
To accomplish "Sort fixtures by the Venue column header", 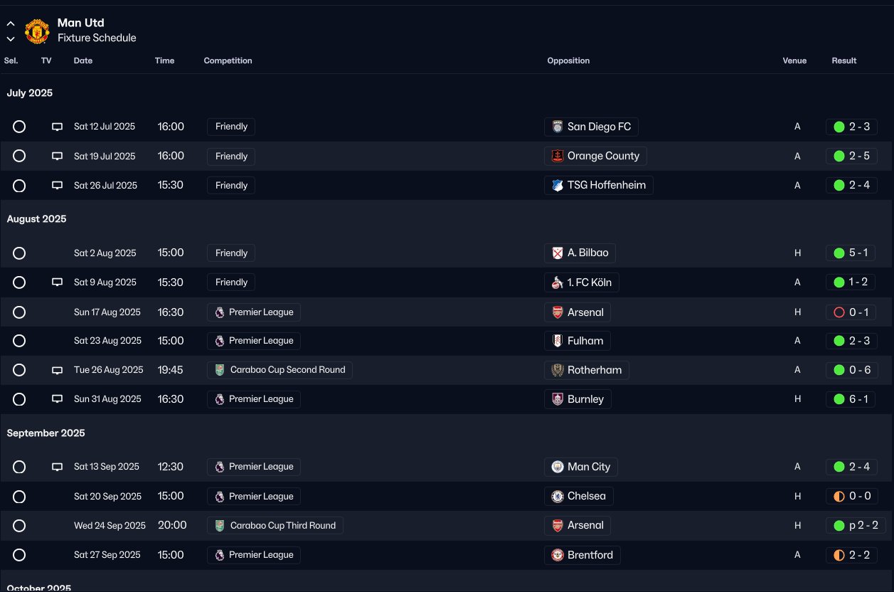I will click(x=794, y=60).
